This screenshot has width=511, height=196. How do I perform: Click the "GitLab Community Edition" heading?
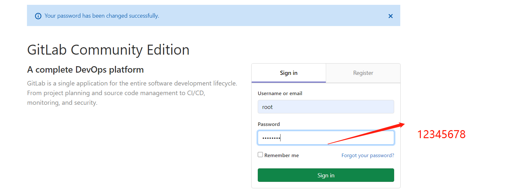pyautogui.click(x=108, y=50)
